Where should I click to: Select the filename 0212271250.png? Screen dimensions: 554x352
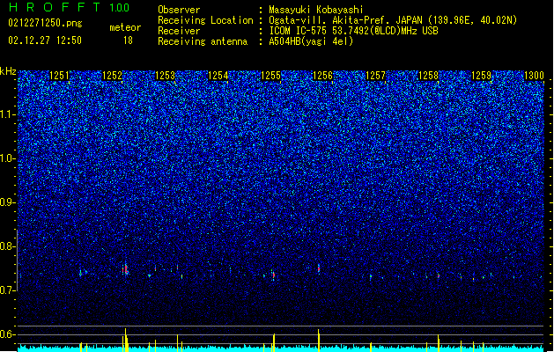click(x=45, y=23)
